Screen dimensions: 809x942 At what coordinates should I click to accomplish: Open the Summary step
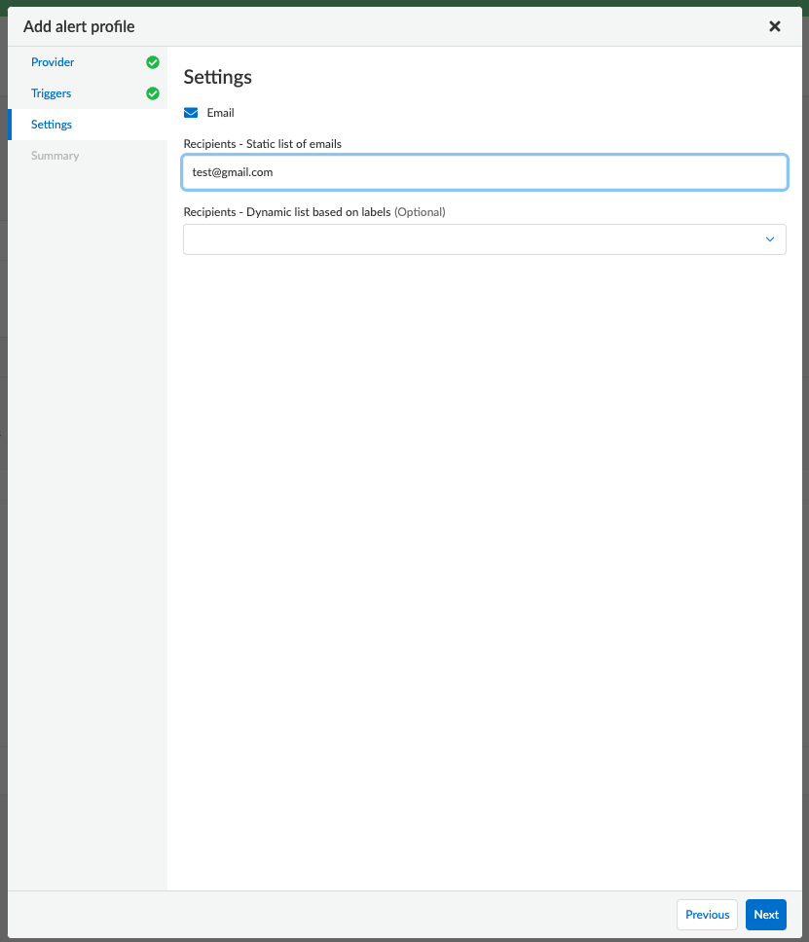tap(55, 156)
